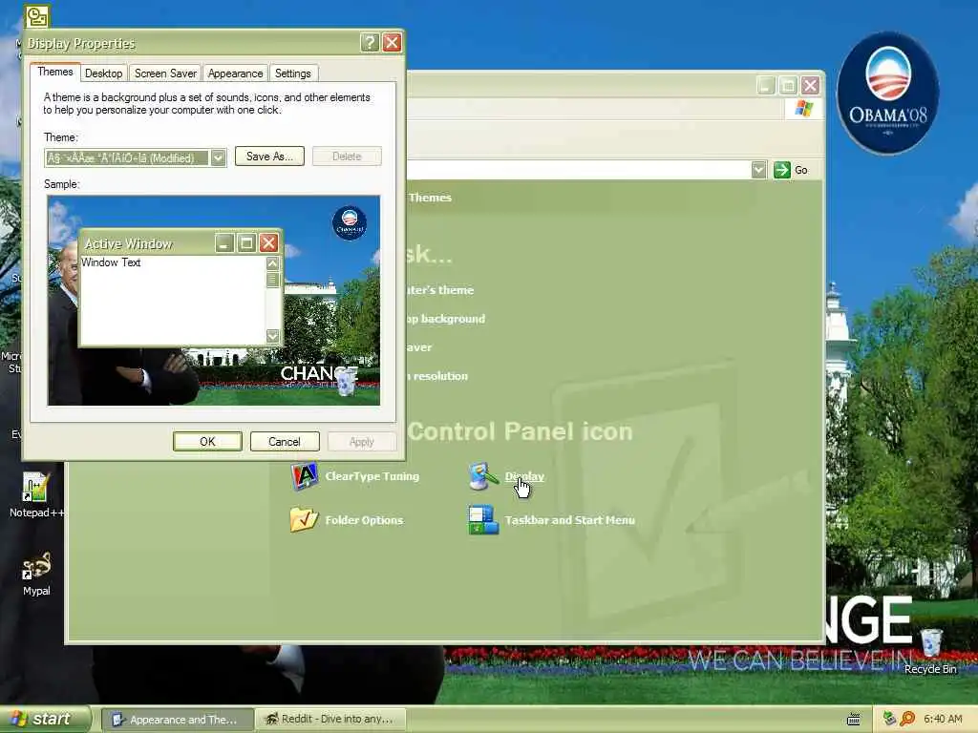
Task: Click the ClearType Tuning link text
Action: [372, 476]
